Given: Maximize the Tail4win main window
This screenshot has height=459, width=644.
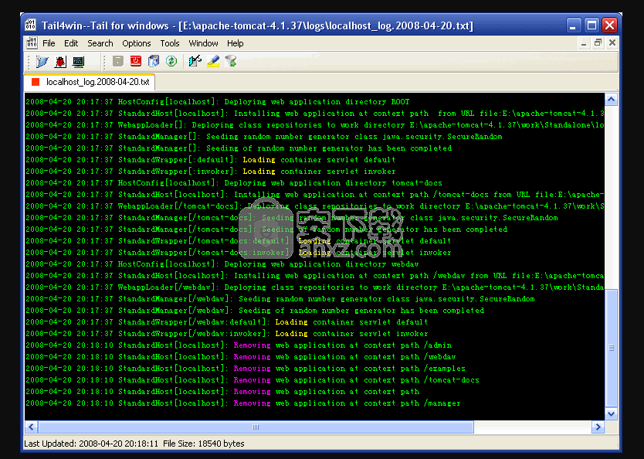Looking at the screenshot, I should pyautogui.click(x=591, y=25).
